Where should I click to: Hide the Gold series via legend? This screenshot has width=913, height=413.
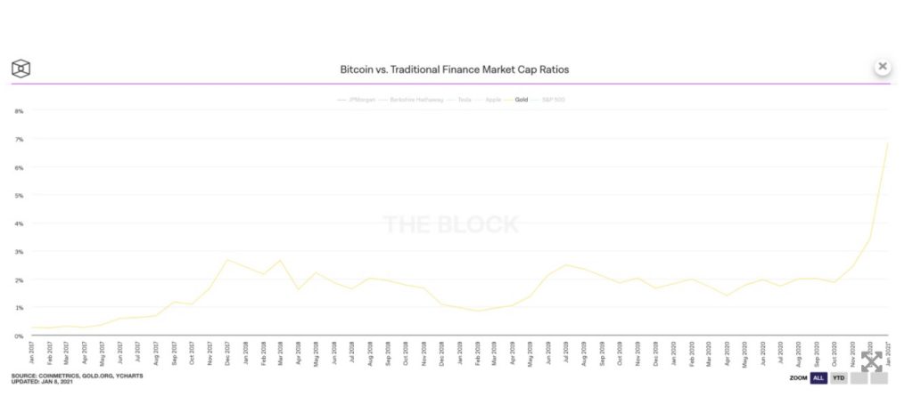click(516, 100)
